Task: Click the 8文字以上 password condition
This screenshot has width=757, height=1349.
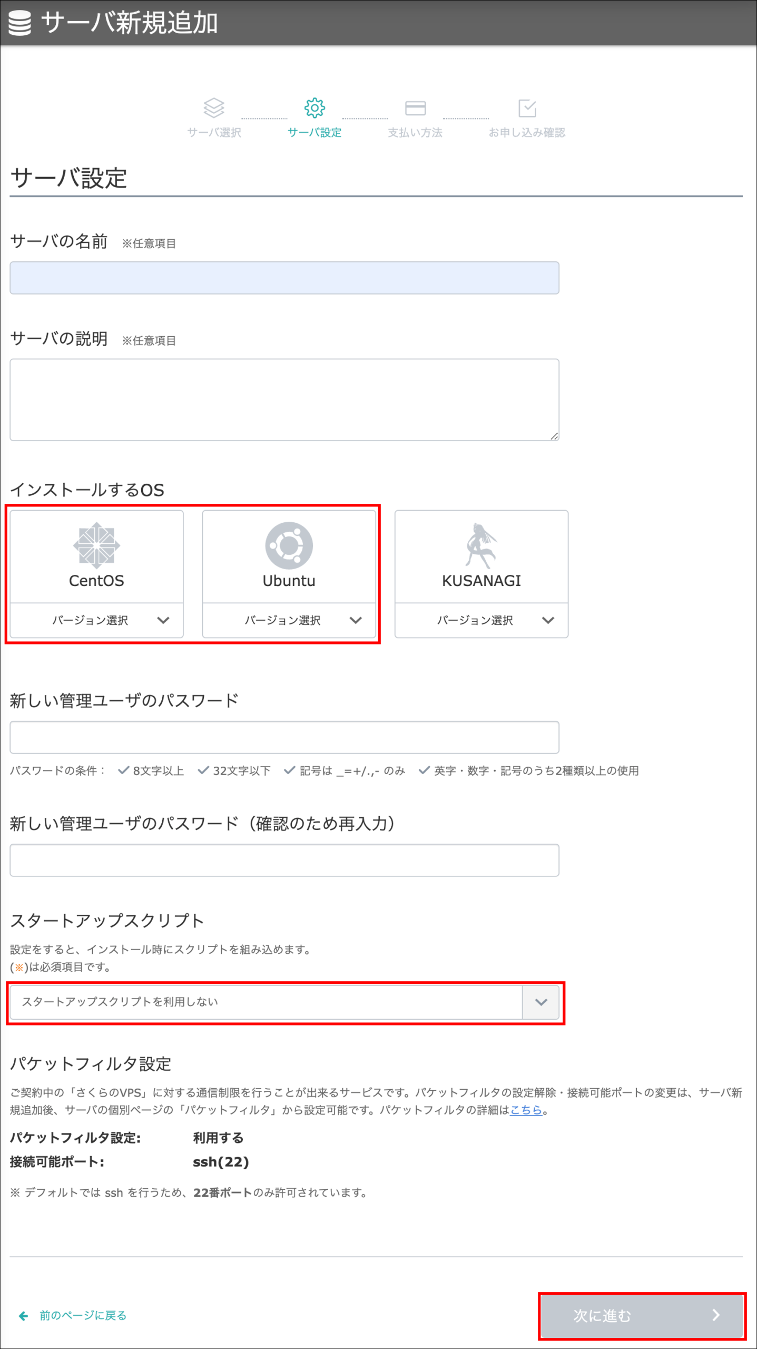Action: click(x=151, y=771)
